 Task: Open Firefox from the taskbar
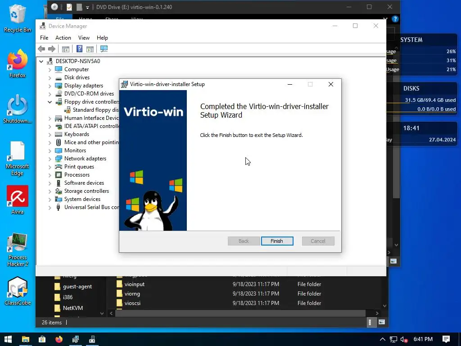pos(59,339)
